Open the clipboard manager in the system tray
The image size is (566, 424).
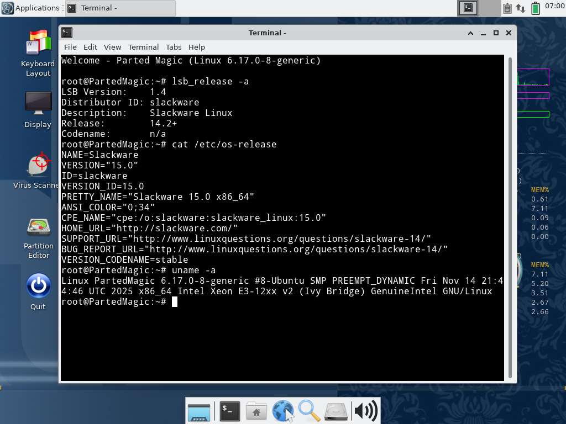[507, 8]
